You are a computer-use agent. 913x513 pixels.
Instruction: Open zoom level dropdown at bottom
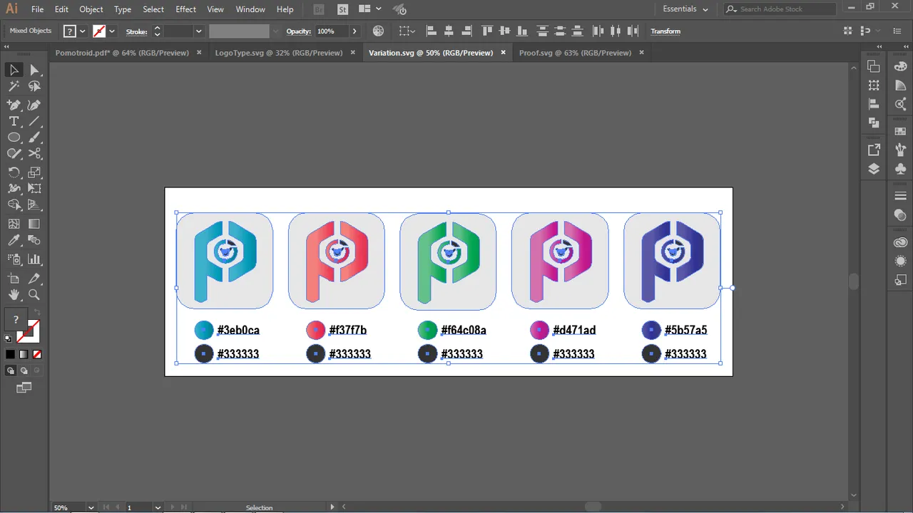91,507
